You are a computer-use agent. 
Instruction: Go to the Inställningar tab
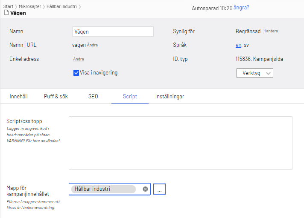pos(170,97)
